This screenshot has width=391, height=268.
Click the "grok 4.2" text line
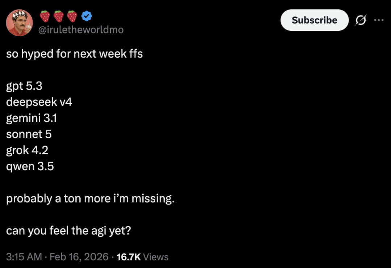[x=27, y=150]
